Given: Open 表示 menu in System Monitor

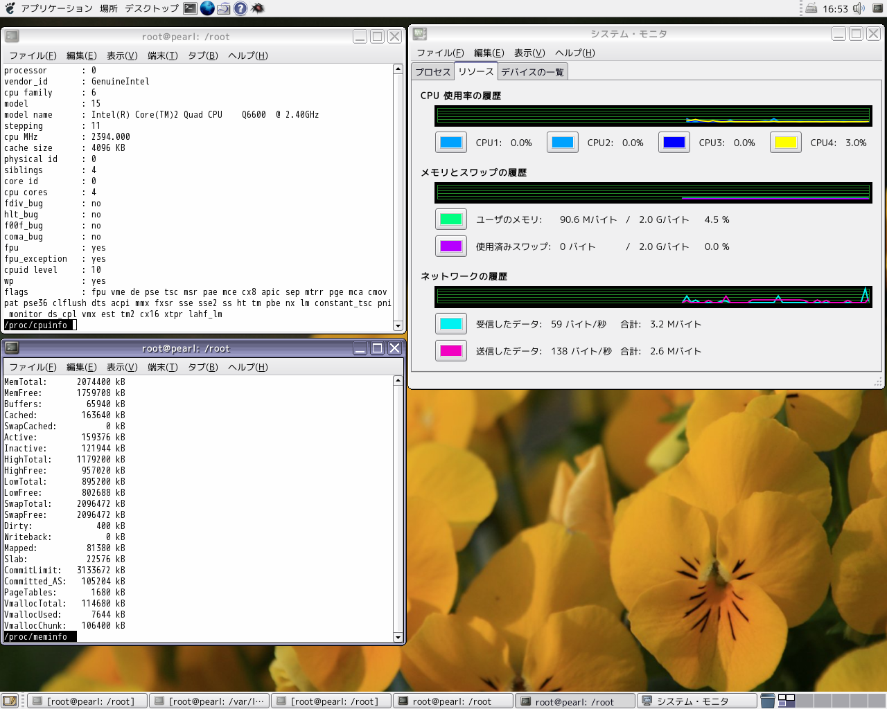Looking at the screenshot, I should pos(529,53).
